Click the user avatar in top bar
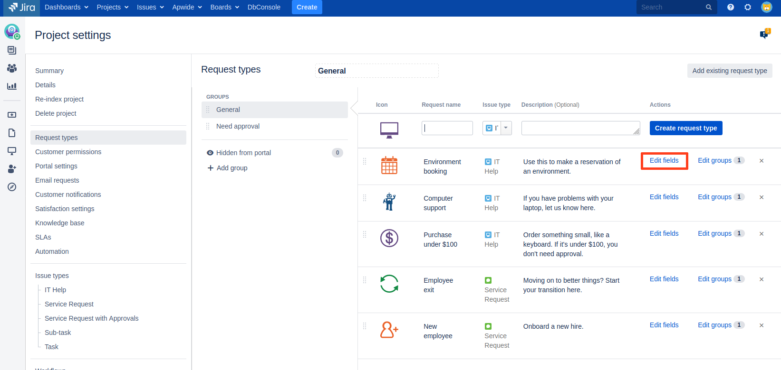The image size is (781, 370). [x=766, y=7]
